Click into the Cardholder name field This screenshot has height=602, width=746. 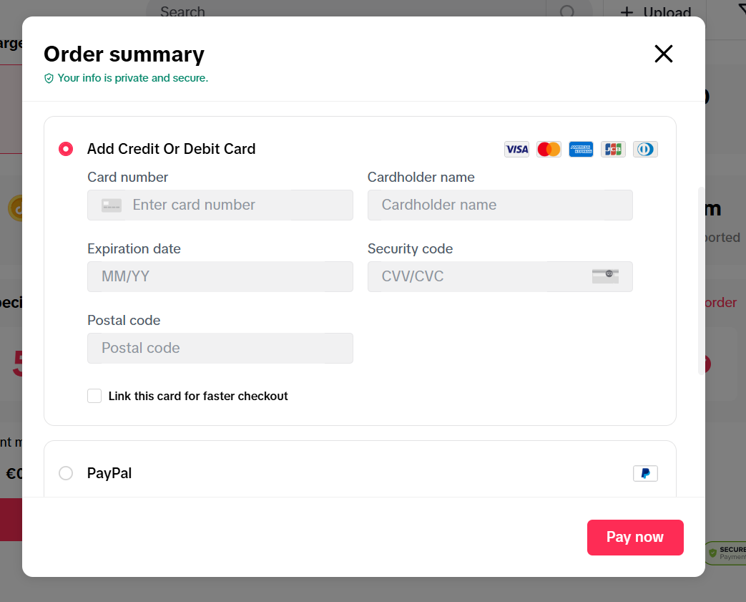499,205
